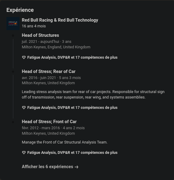The image size is (174, 180).
Task: Click timeline bullet beside Front of Car role
Action: click(13, 122)
